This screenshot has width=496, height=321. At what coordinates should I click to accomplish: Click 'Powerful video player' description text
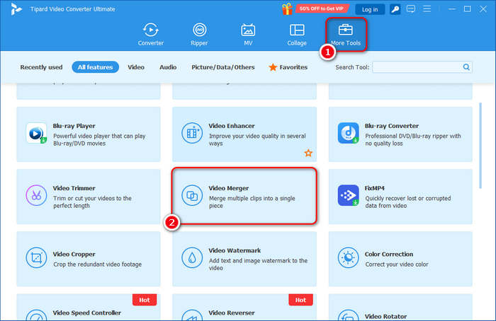pos(99,139)
